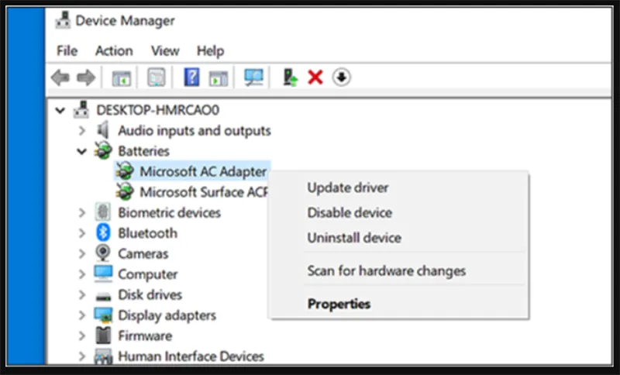Click Scan for hardware changes monitor icon
This screenshot has width=620, height=375.
click(253, 77)
